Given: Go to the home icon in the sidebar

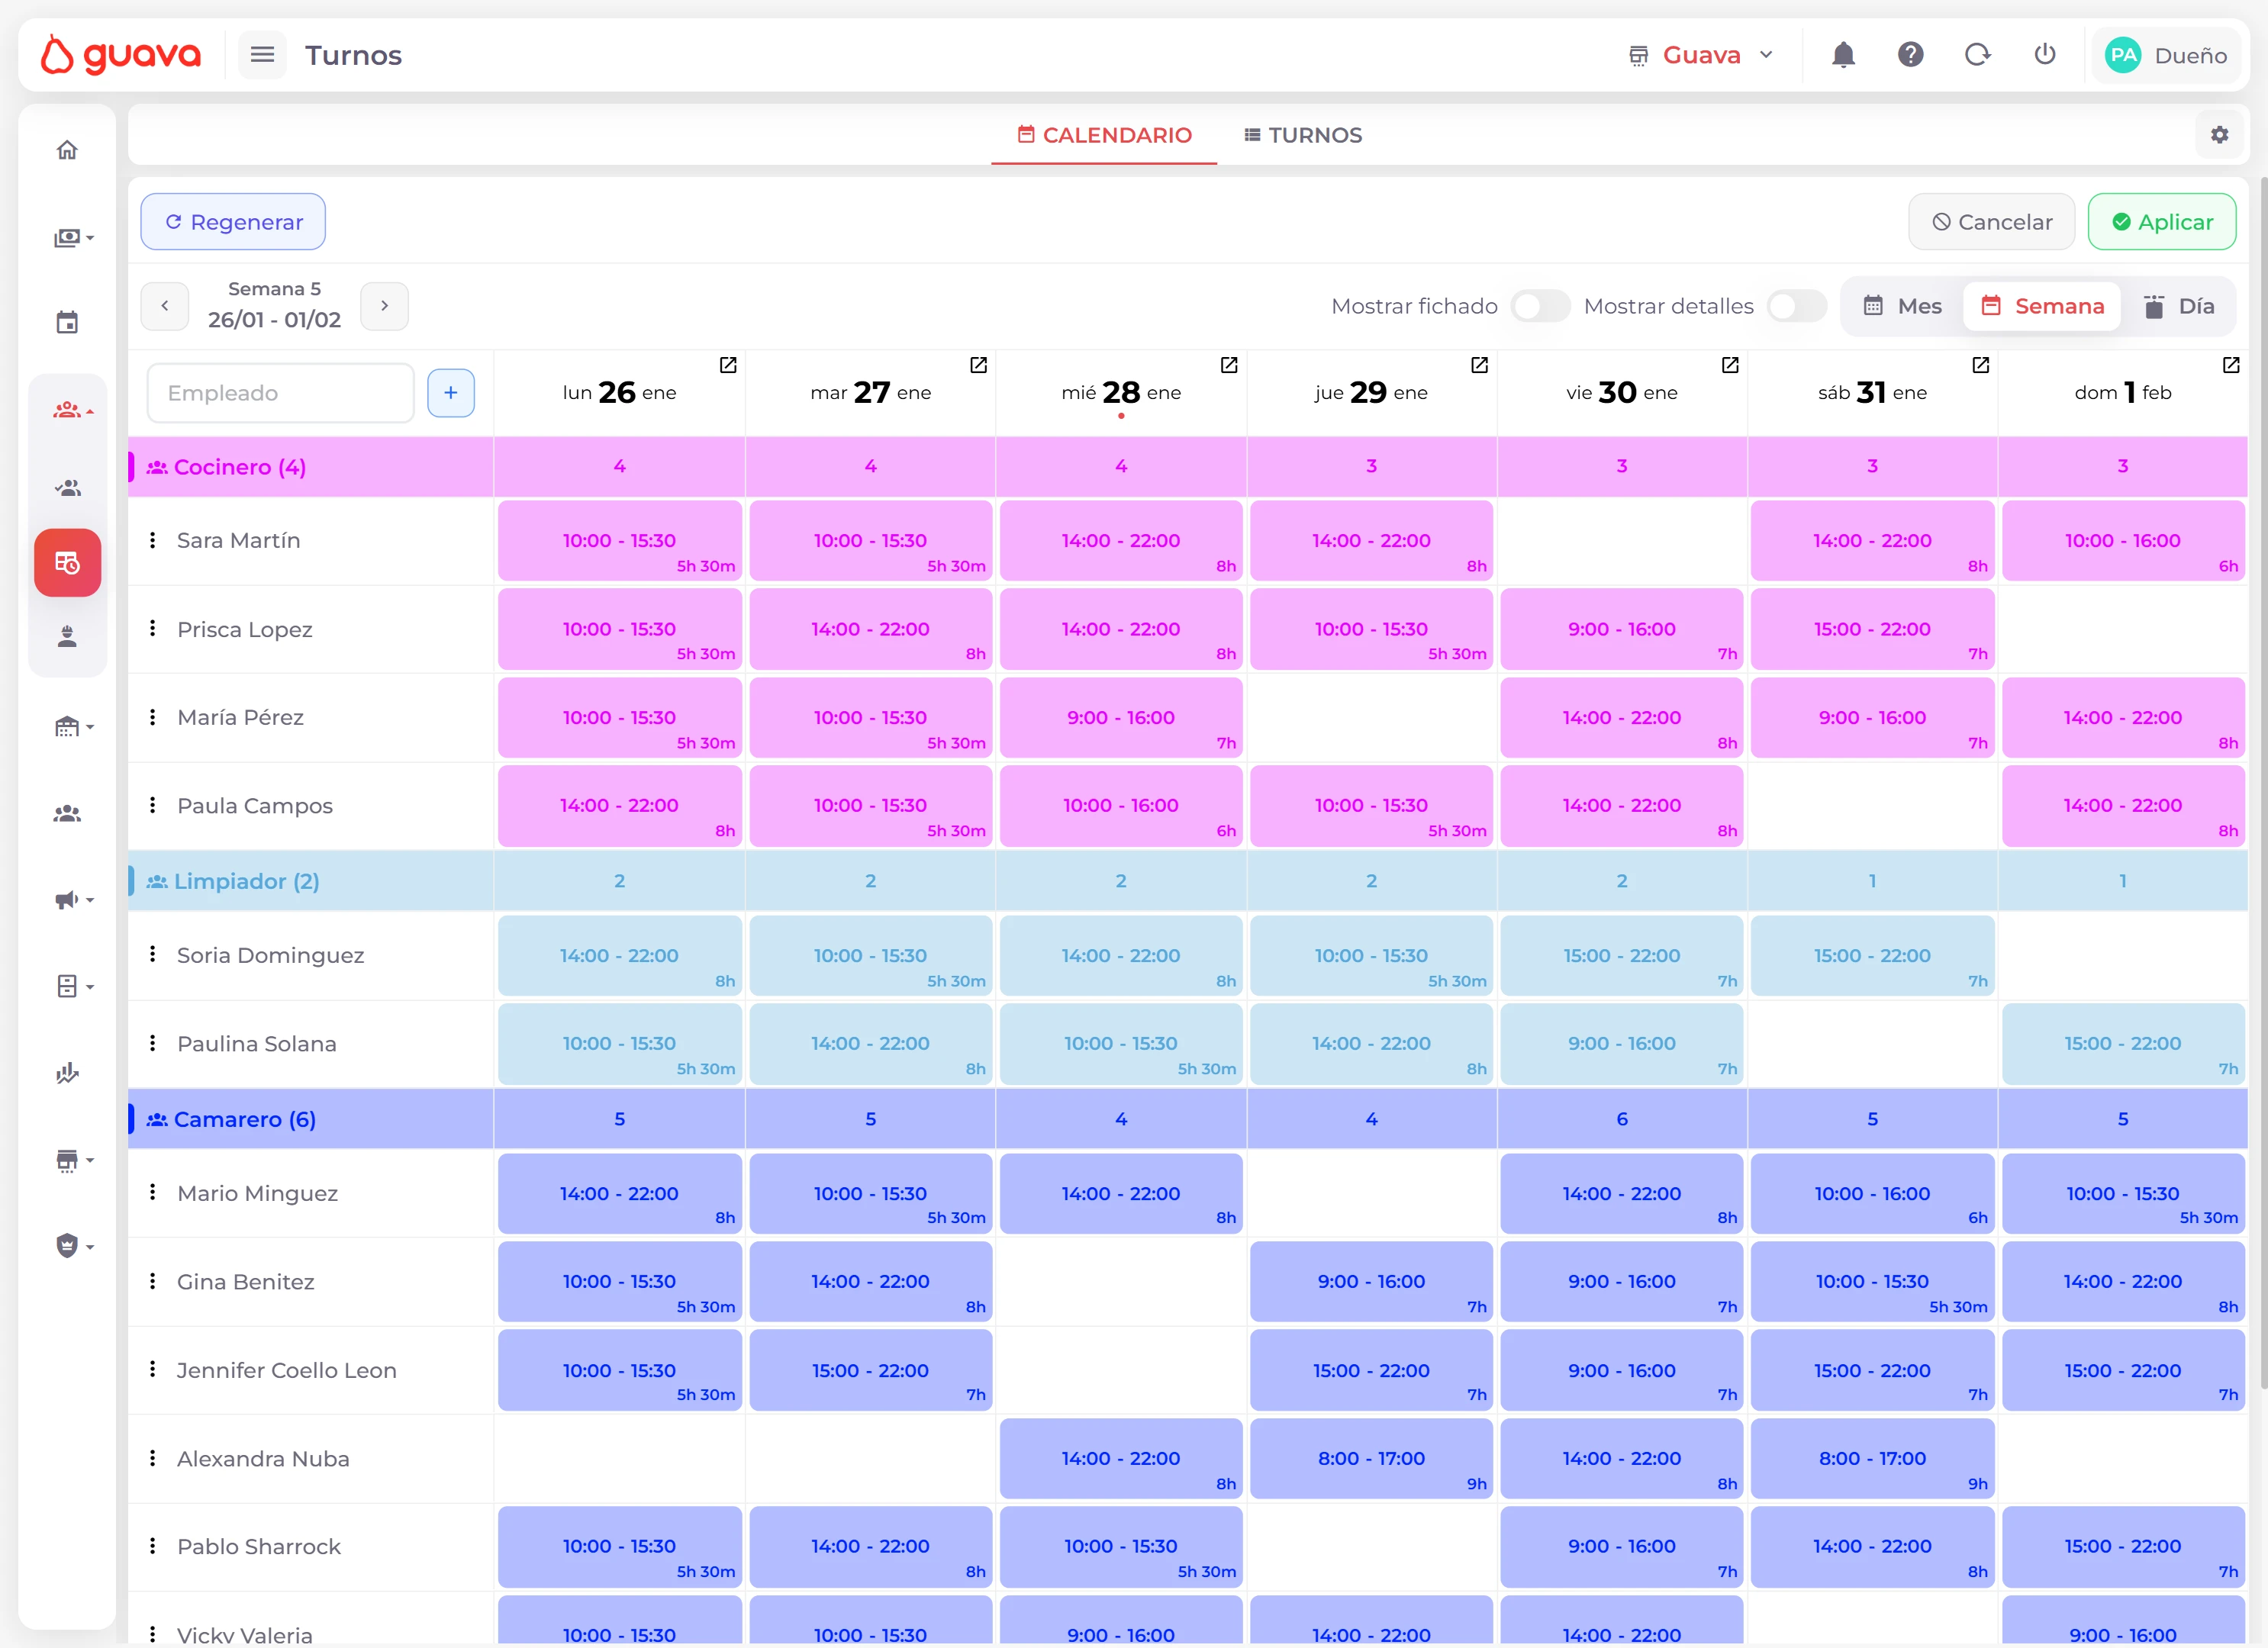Looking at the screenshot, I should point(67,148).
